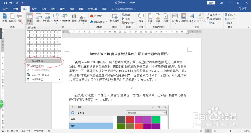
Task: Select the top-left cell of table grid
Action: pyautogui.click(x=28, y=32)
